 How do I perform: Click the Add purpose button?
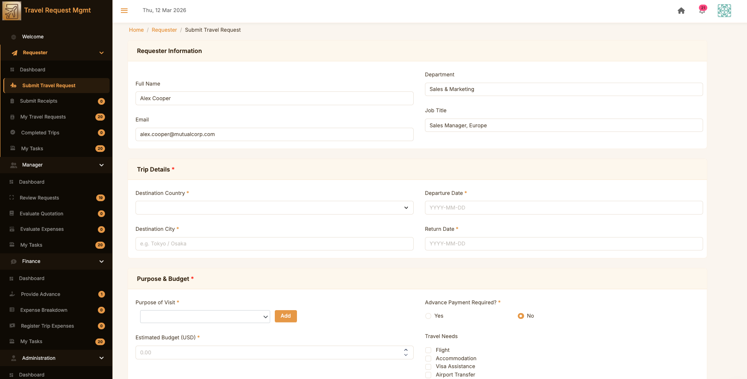pyautogui.click(x=286, y=316)
